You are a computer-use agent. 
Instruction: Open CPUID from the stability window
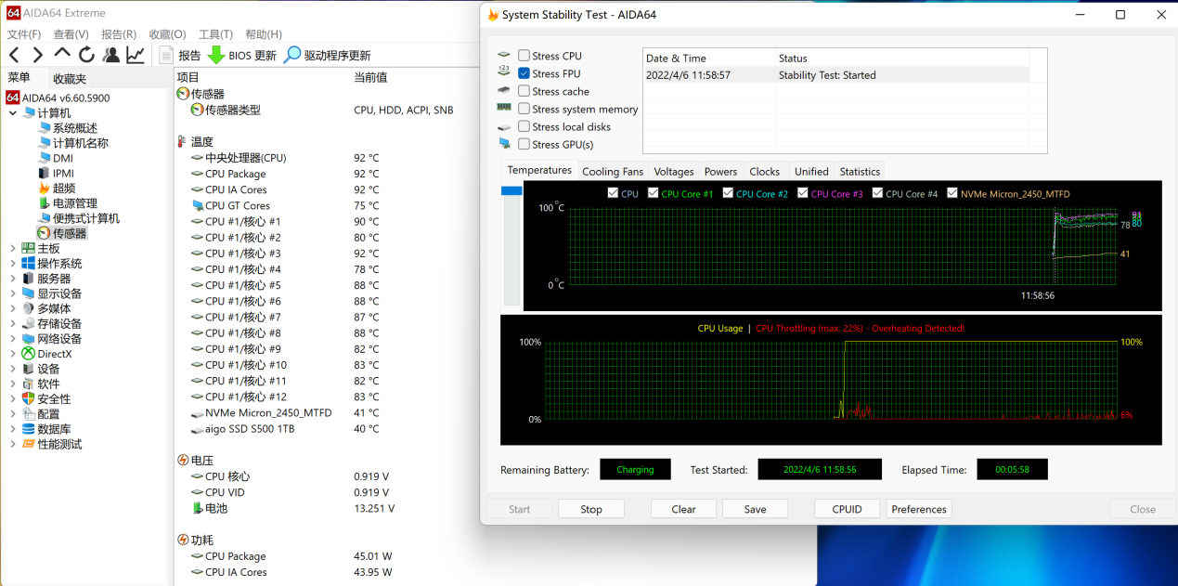point(848,509)
